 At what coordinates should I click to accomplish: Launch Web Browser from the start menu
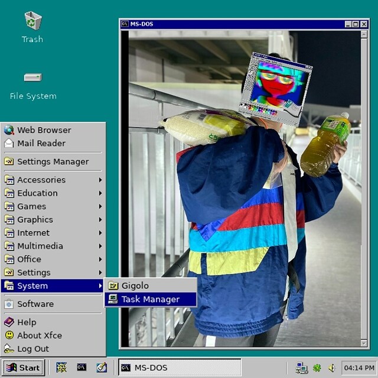pyautogui.click(x=44, y=130)
